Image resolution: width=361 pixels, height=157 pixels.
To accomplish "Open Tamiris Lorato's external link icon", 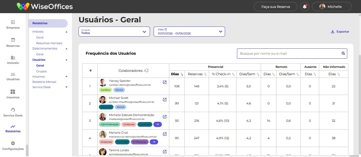I will [x=164, y=151].
